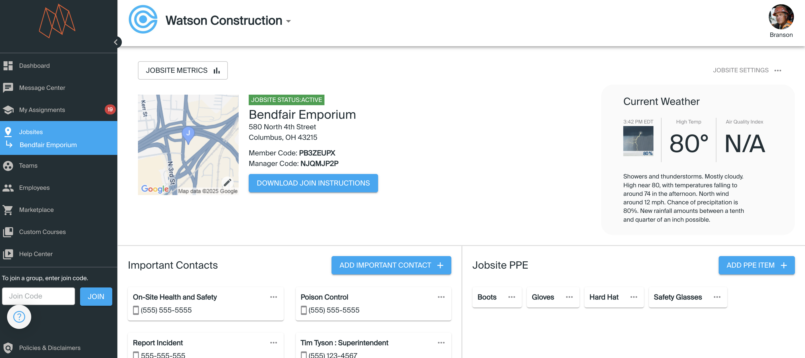Expand the Watson Construction company dropdown
This screenshot has height=358, width=805.
point(288,21)
